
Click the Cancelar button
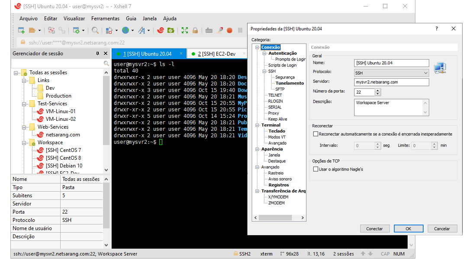(442, 229)
